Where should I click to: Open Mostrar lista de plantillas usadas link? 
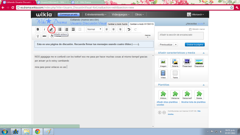[x=193, y=102]
